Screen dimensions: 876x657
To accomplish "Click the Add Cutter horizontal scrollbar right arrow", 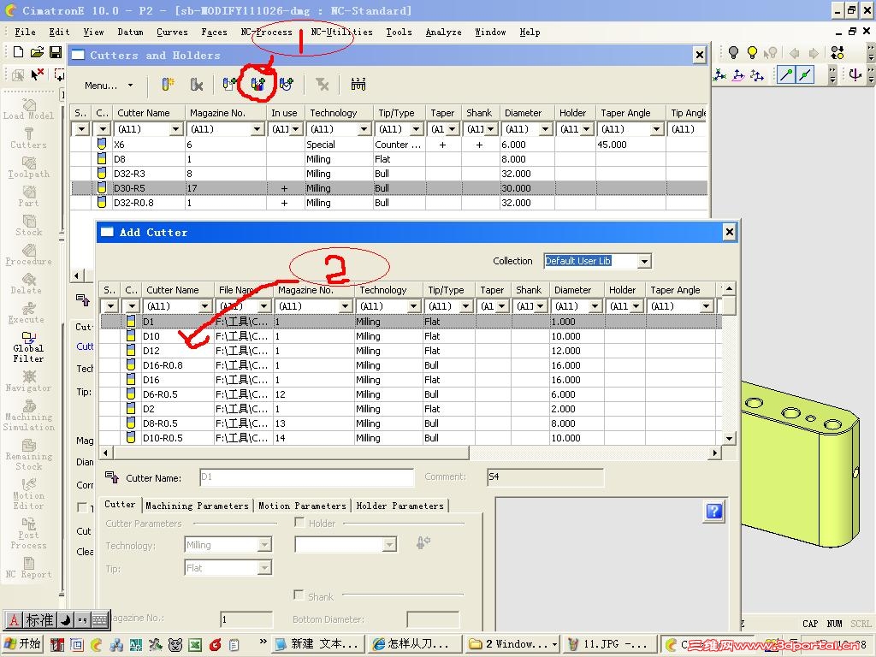I will [714, 453].
